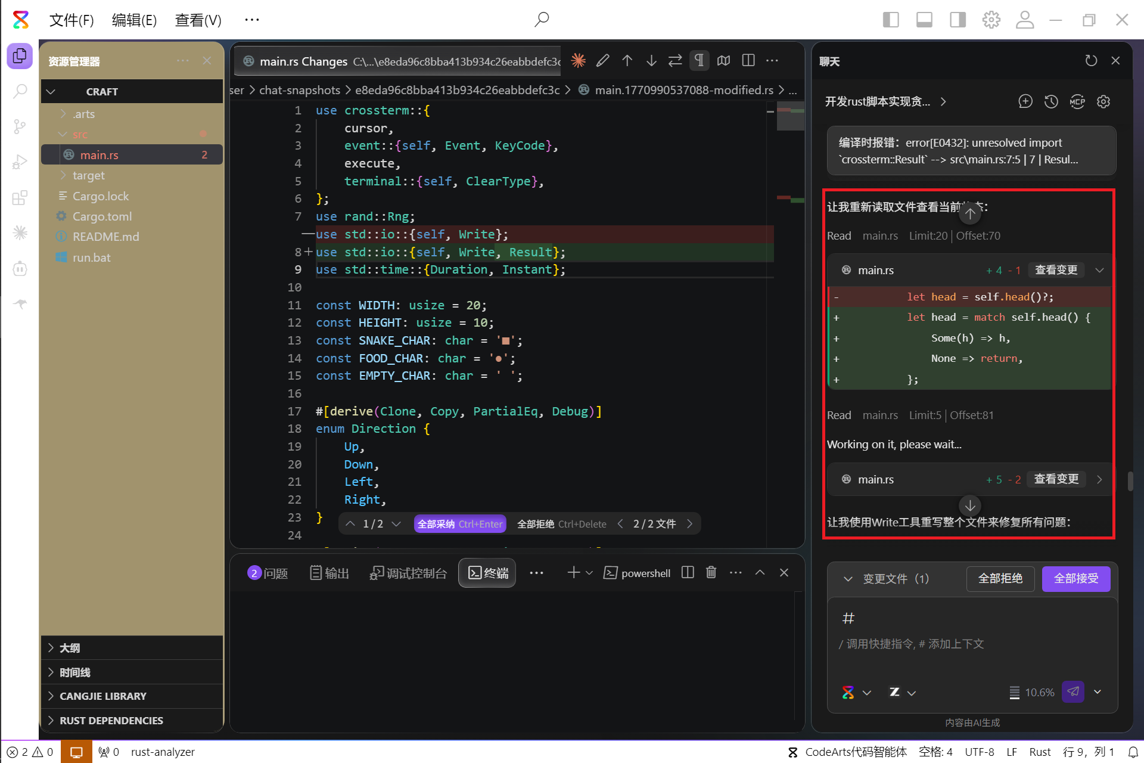
Task: Switch to the 输出 tab
Action: [x=329, y=573]
